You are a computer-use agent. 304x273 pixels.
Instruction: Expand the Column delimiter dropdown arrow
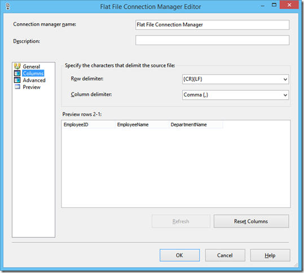point(285,95)
